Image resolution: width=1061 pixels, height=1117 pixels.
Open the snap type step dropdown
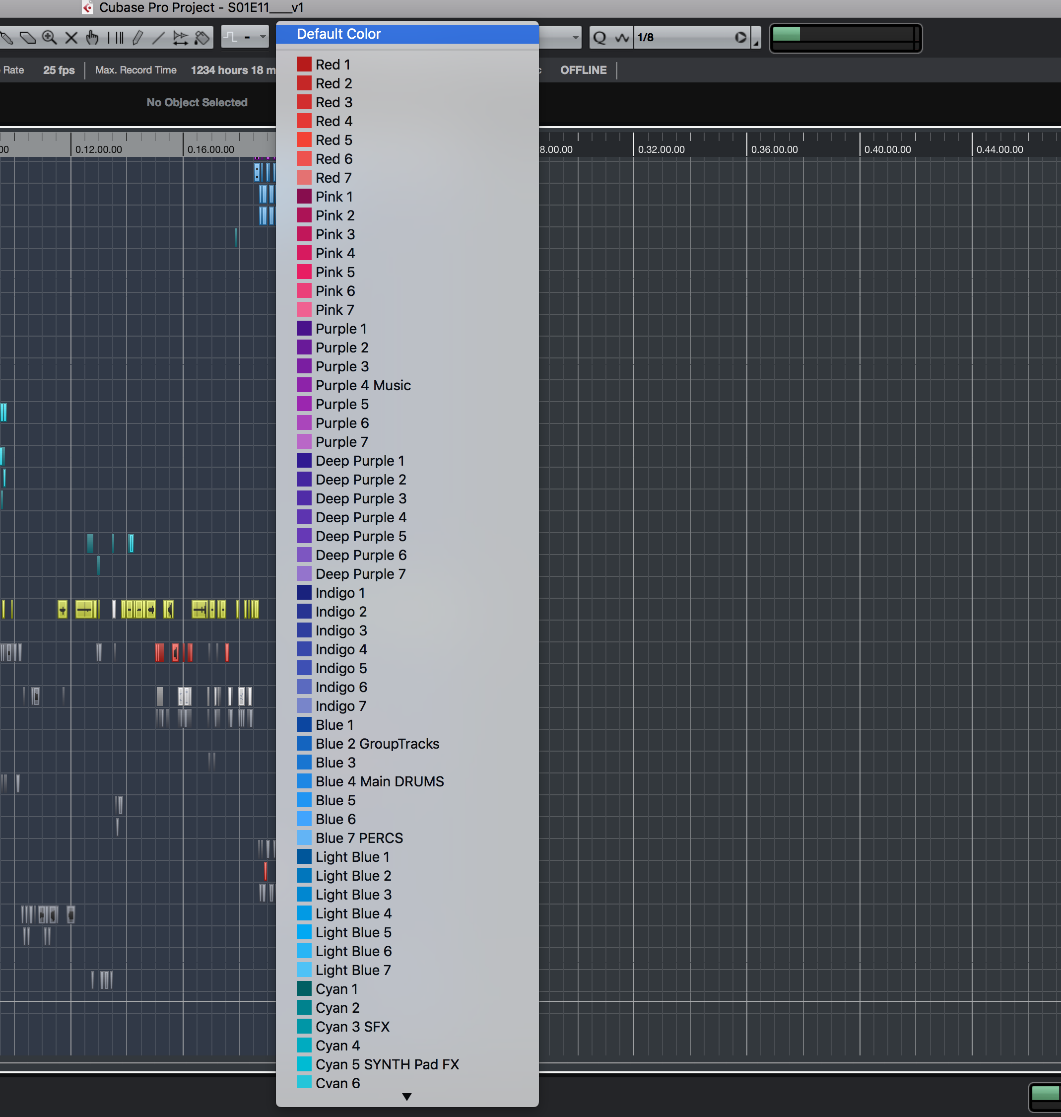click(x=245, y=38)
